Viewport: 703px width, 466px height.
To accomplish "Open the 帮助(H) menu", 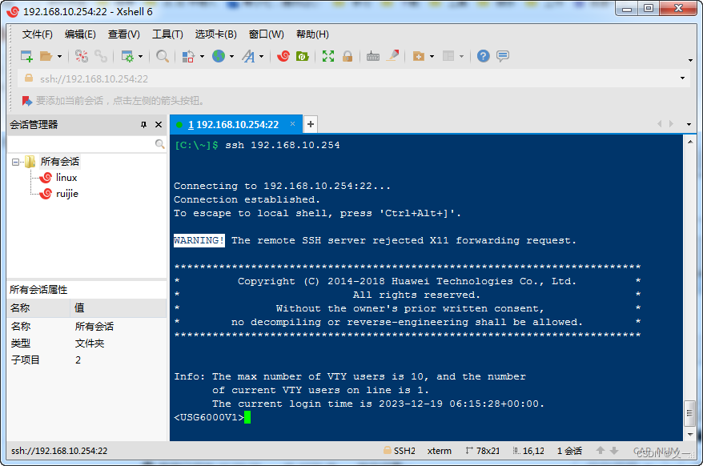I will [312, 34].
